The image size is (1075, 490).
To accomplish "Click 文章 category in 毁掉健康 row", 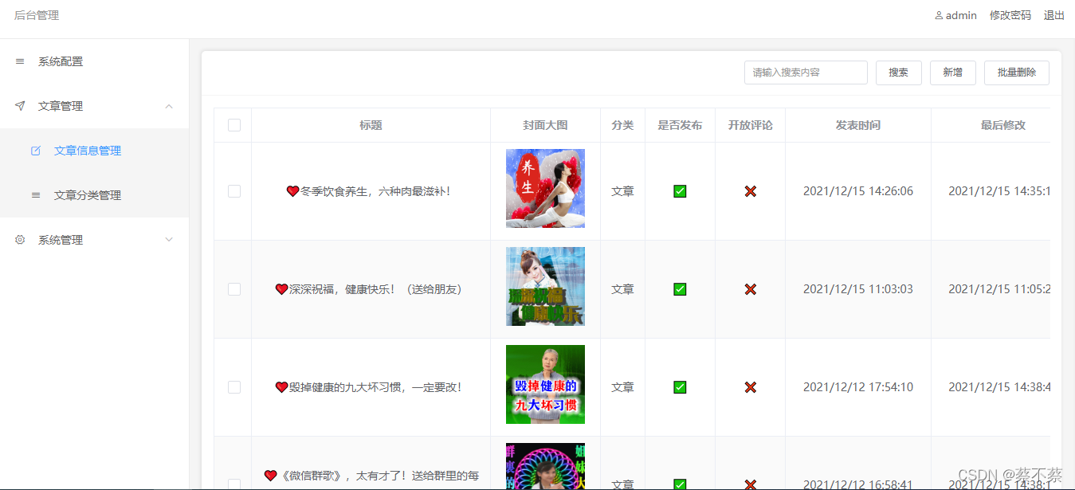I will click(x=622, y=387).
